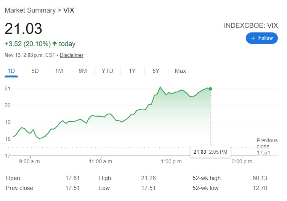This screenshot has height=201, width=287.
Task: Click the plus icon on Follow button
Action: pyautogui.click(x=253, y=38)
